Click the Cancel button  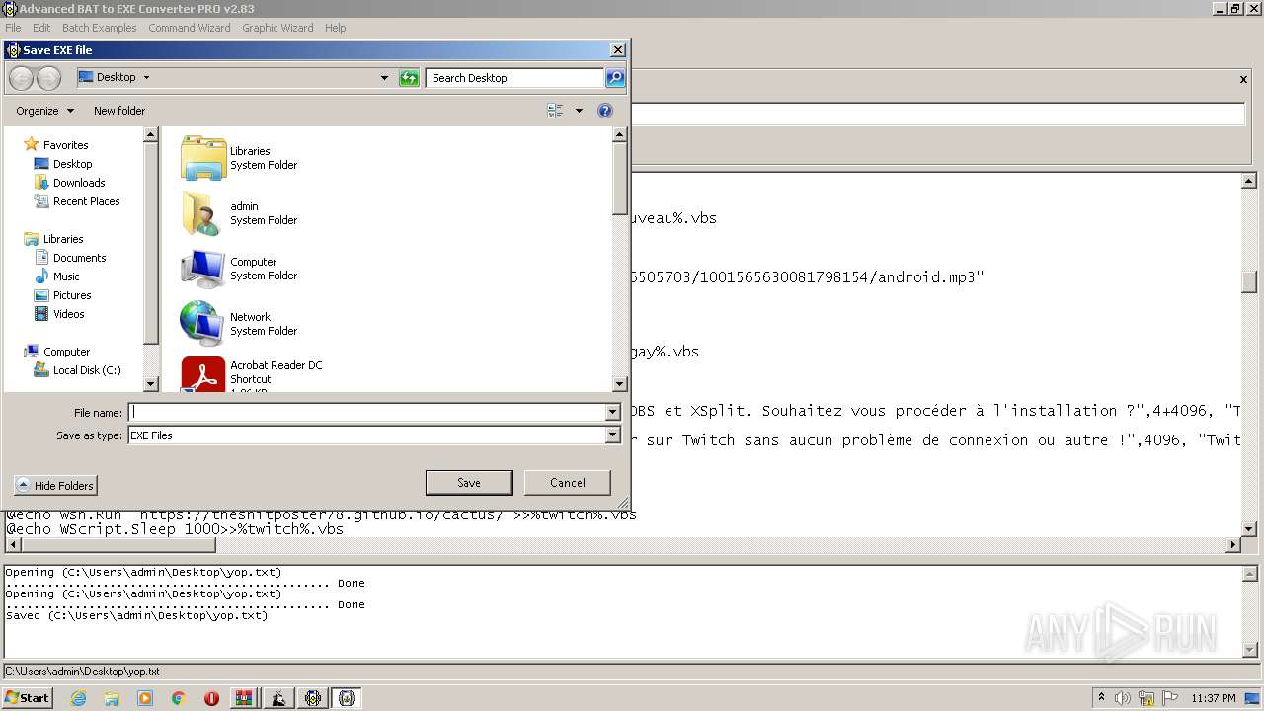(x=568, y=483)
